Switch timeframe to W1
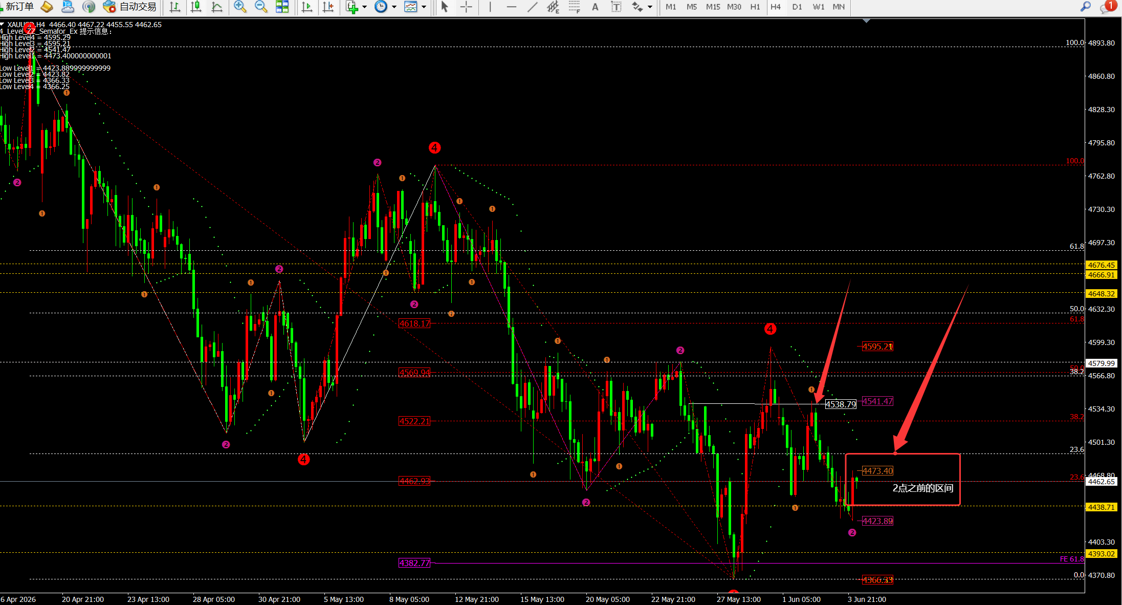Viewport: 1122px width, 605px height. [x=819, y=7]
